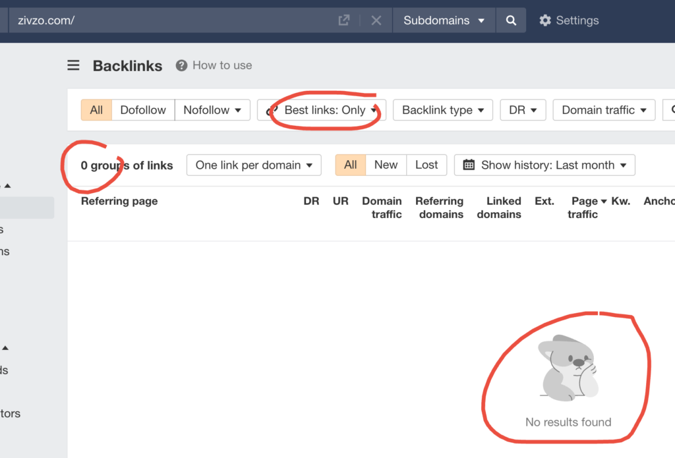Sort by Referring domains column
Screen dimensions: 675x458
[440, 208]
